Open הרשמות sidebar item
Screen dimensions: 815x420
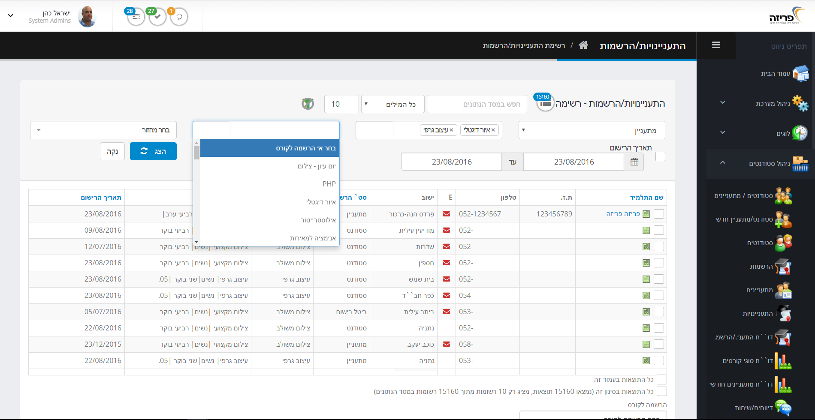click(x=770, y=266)
